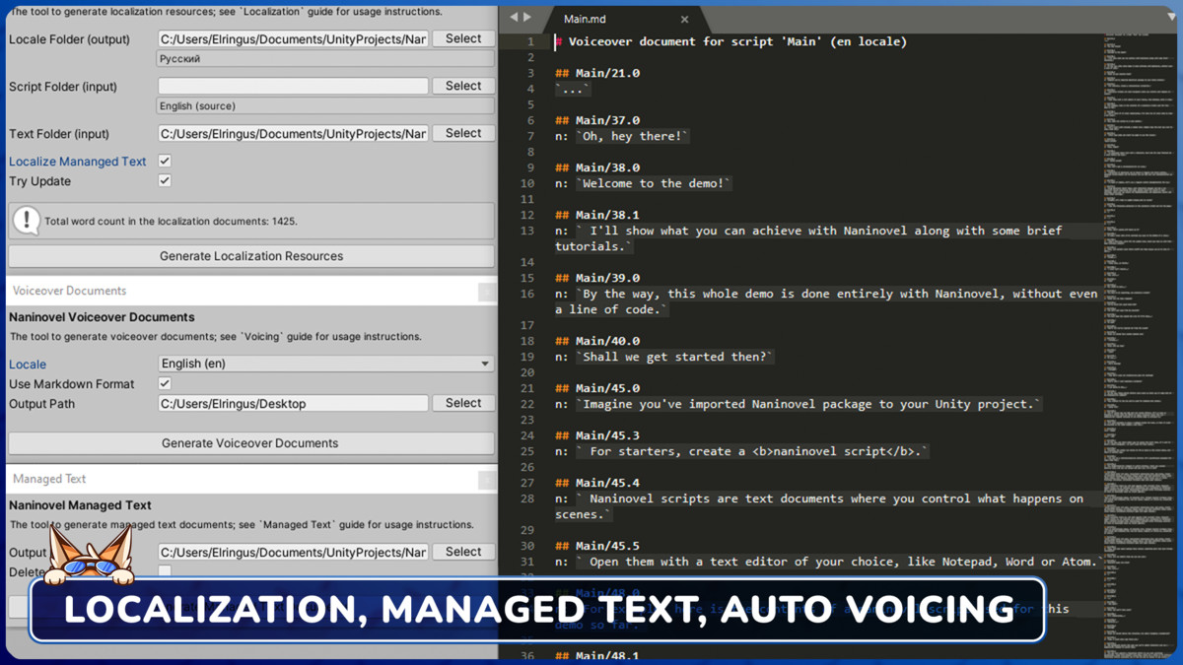Open the Managed Text panel options icon
The height and width of the screenshot is (665, 1183).
point(487,480)
